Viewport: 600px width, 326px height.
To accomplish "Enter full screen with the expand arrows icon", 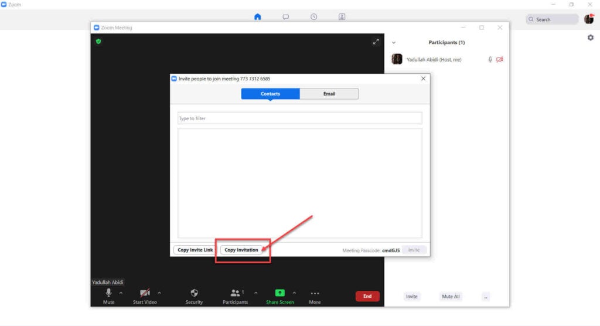I will click(x=376, y=42).
